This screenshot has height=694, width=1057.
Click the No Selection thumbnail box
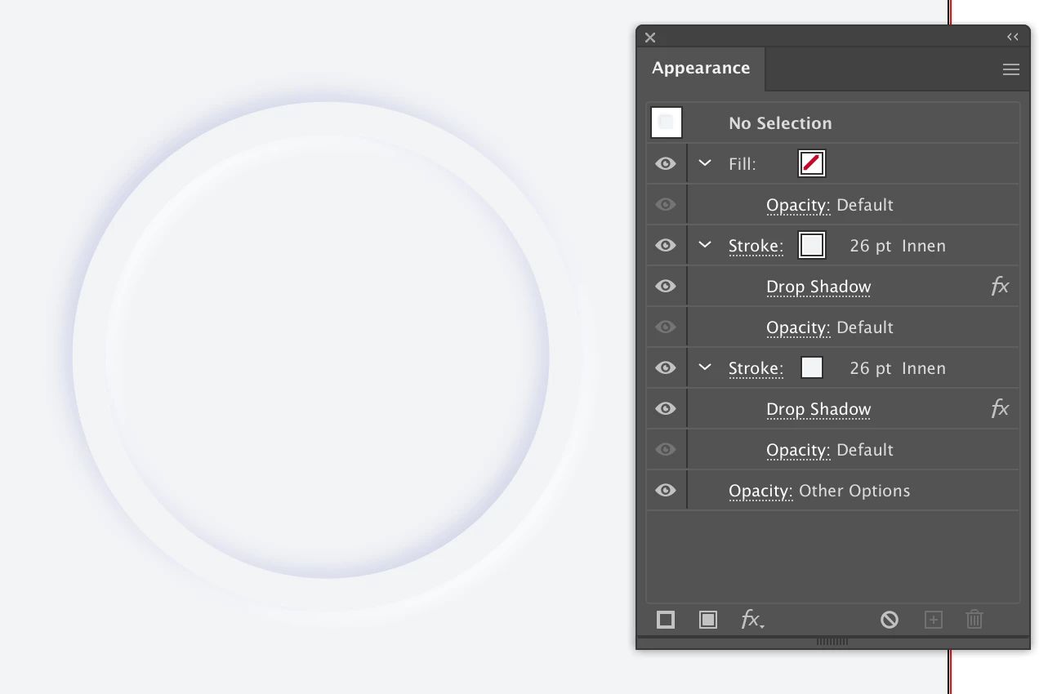(667, 122)
